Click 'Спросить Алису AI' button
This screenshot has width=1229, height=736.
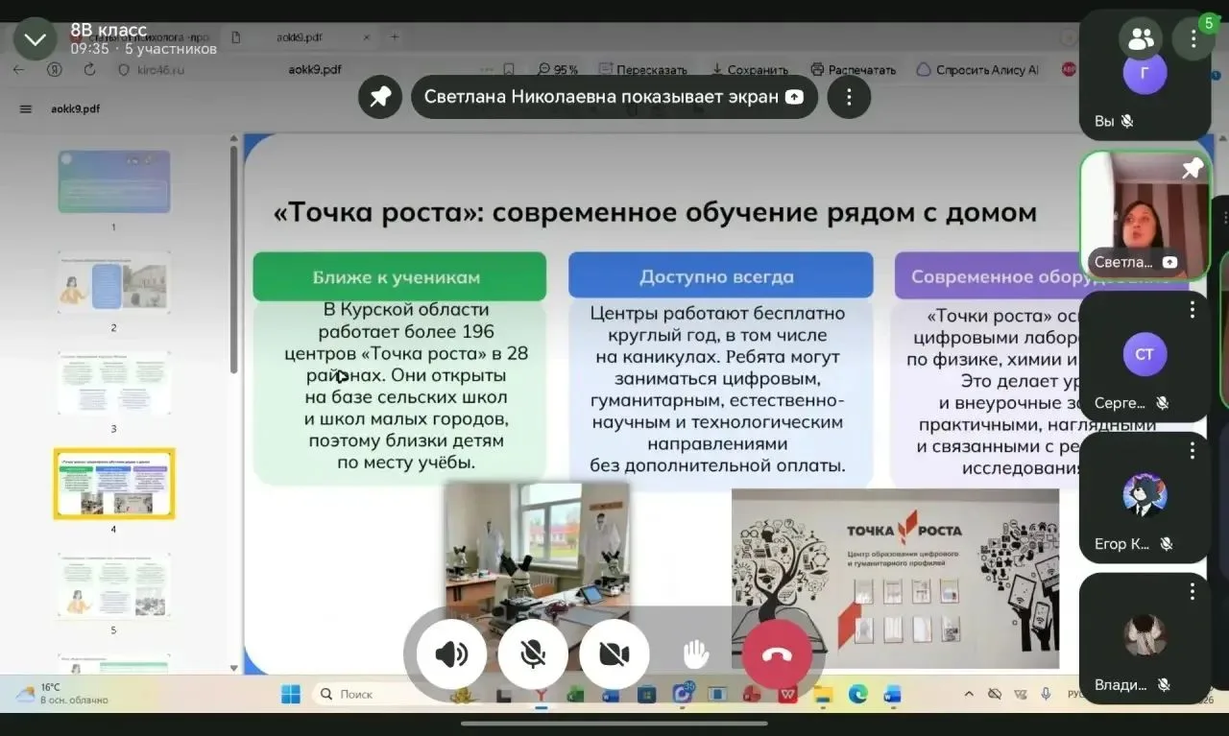point(977,70)
